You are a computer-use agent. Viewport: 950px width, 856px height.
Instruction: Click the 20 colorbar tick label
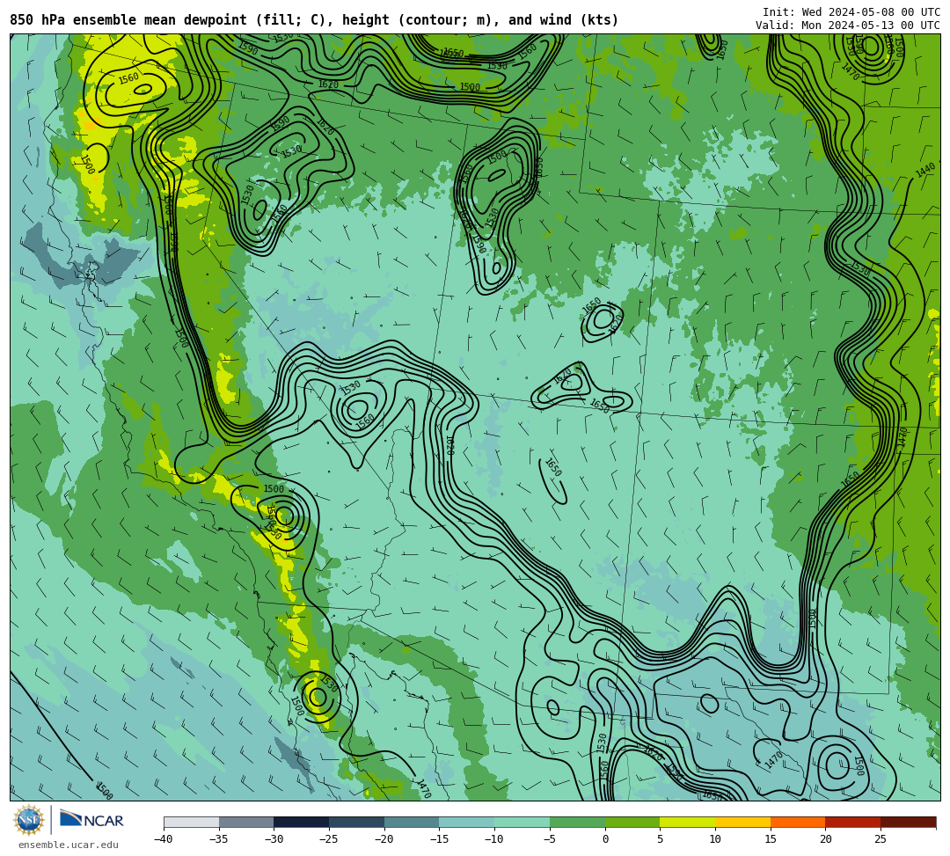[826, 839]
